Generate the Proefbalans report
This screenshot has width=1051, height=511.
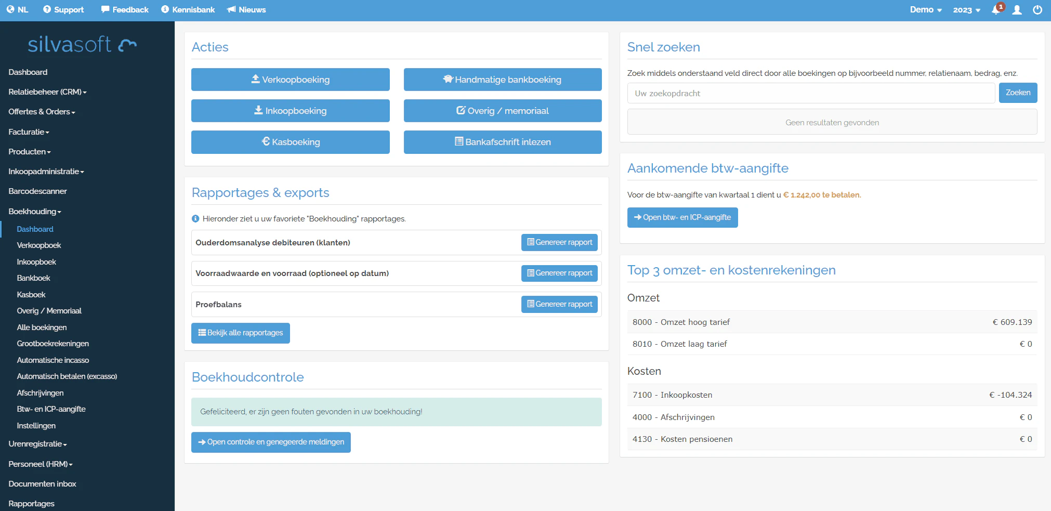click(x=559, y=304)
